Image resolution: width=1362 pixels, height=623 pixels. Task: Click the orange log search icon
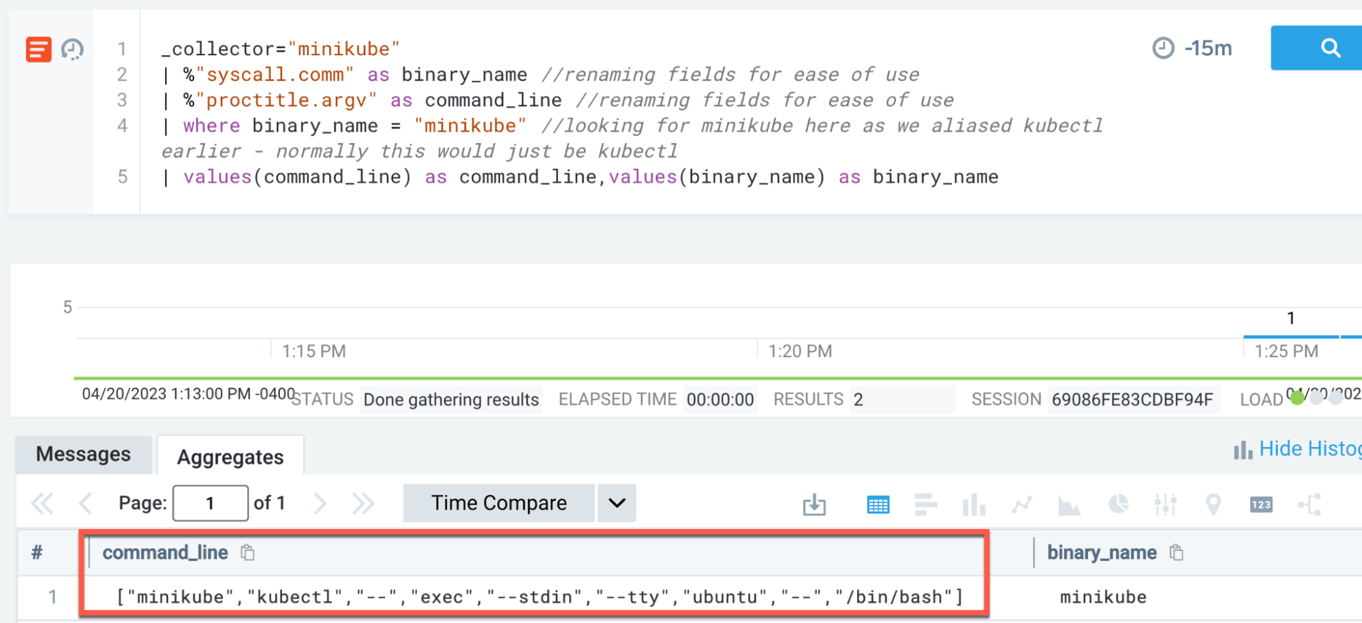[39, 50]
